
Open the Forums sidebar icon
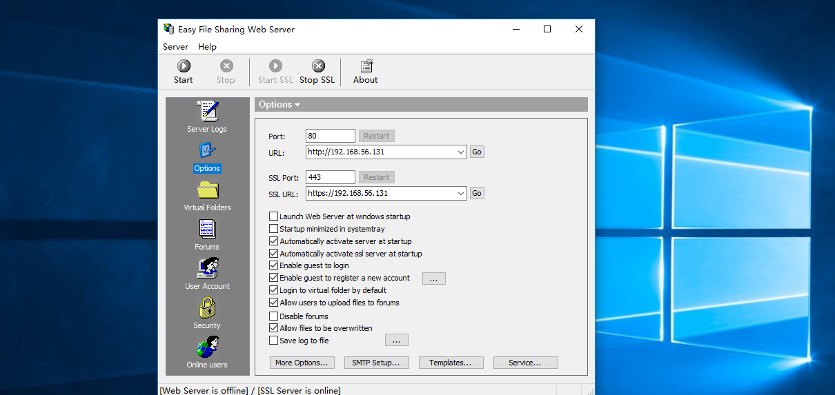pyautogui.click(x=207, y=230)
